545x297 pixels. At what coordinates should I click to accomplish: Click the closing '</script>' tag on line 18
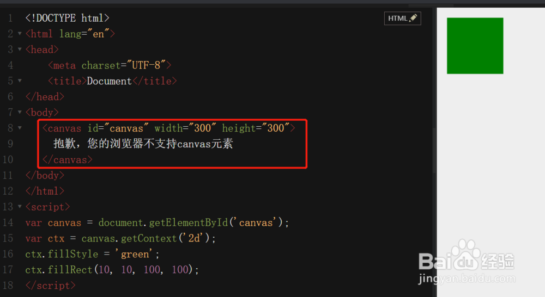coord(50,286)
